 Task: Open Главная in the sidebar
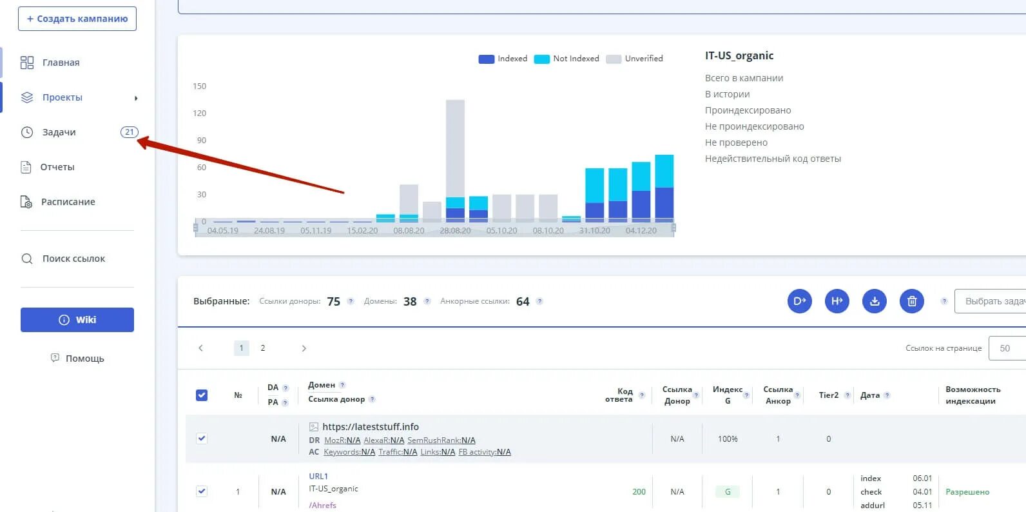point(61,63)
